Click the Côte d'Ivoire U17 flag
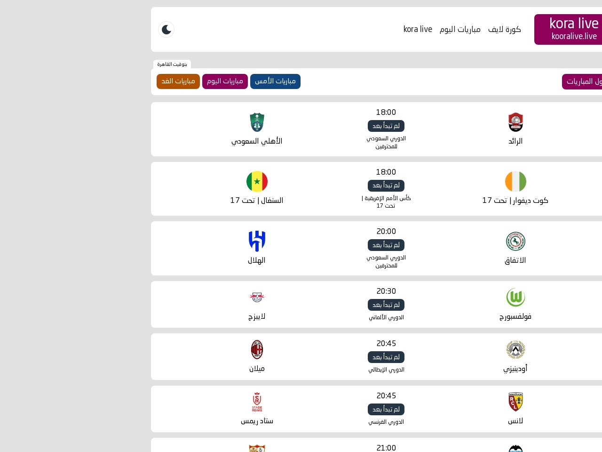Screen dimensions: 602x452 [x=515, y=182]
